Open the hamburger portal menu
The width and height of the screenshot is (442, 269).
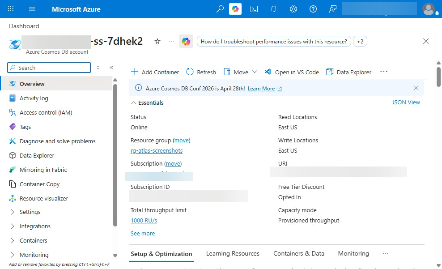pos(32,9)
